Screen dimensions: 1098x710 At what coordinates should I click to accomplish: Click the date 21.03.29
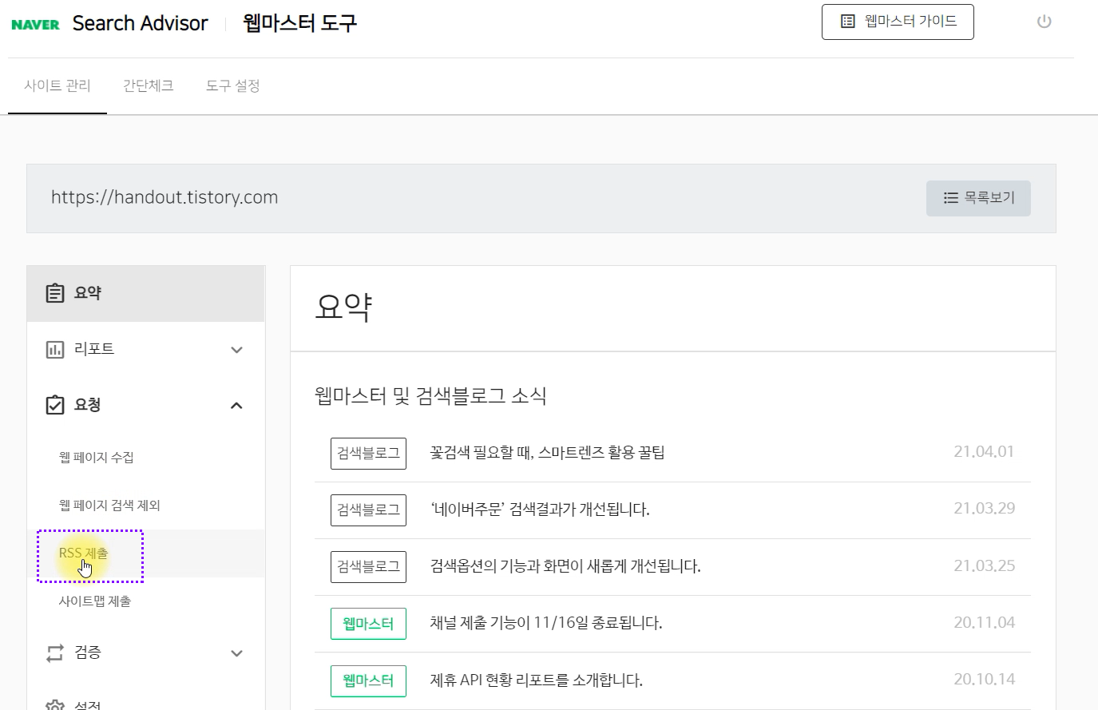pos(984,509)
